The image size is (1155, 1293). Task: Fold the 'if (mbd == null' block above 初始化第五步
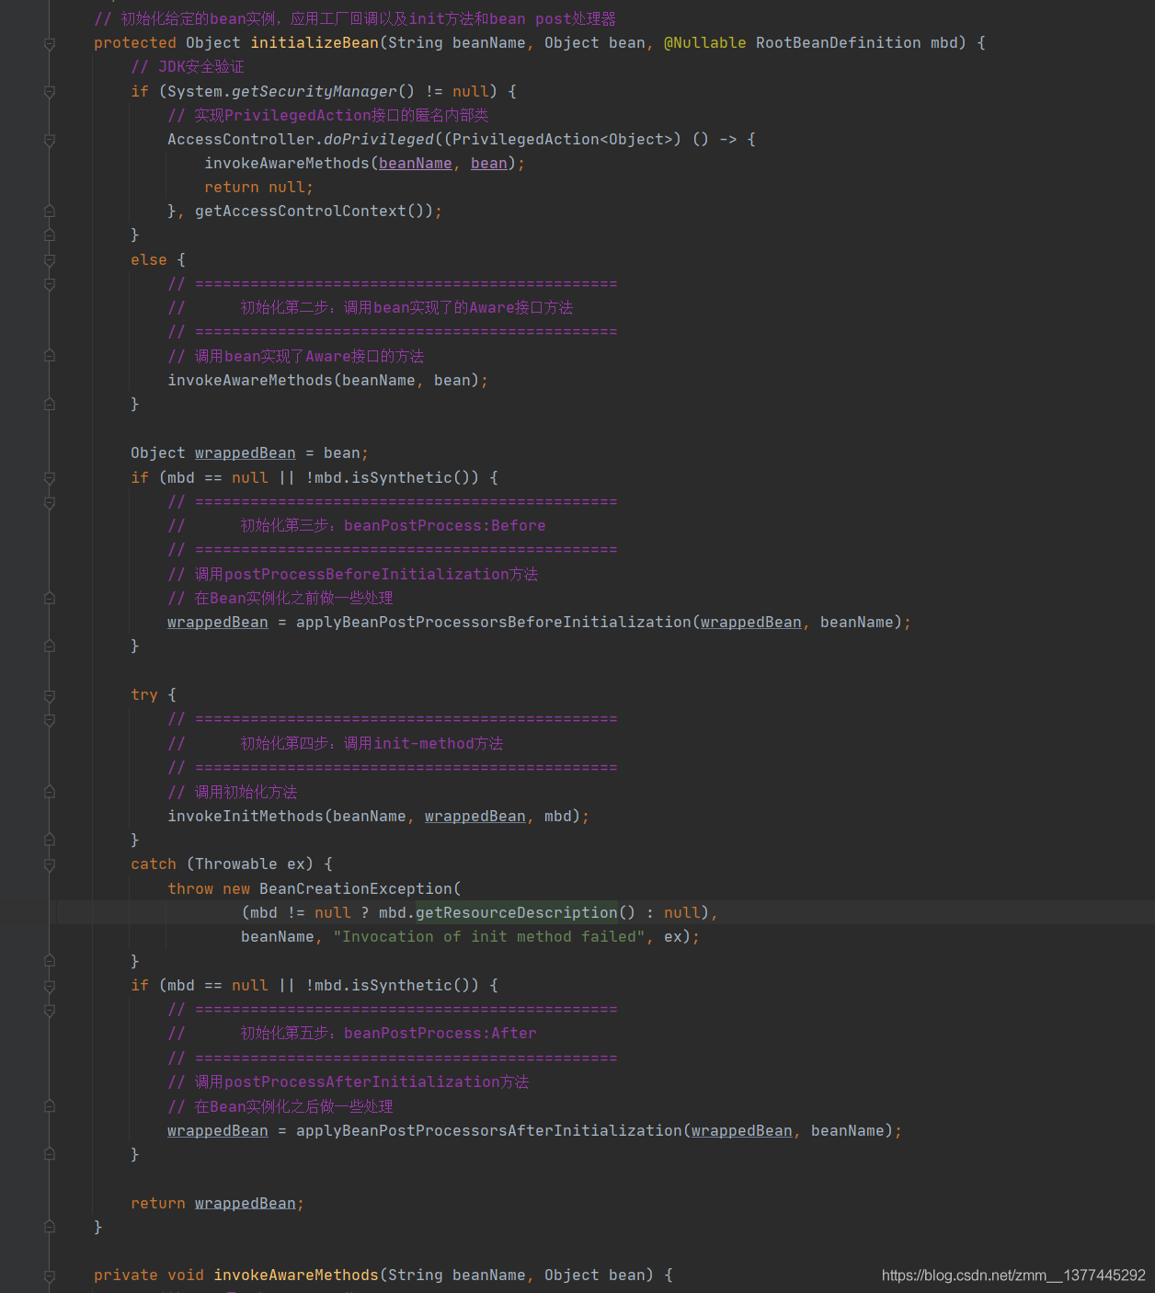pyautogui.click(x=50, y=987)
